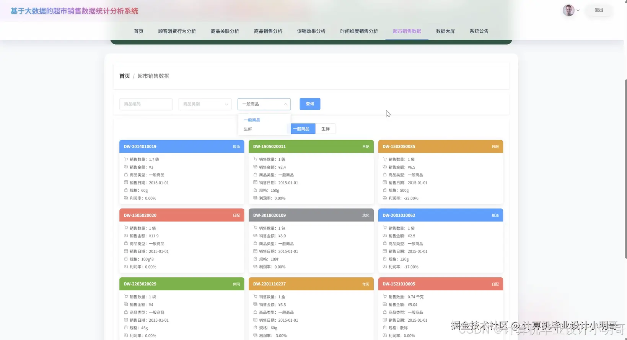Click spec icon beside 规格 45g

click(126, 327)
